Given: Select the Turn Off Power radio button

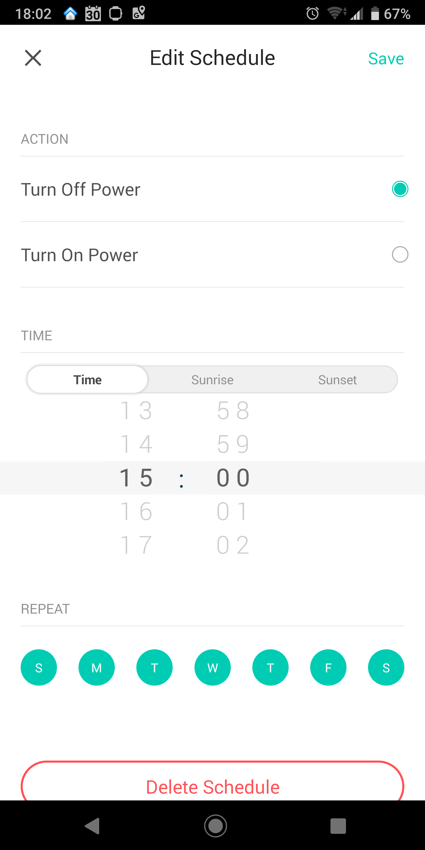Looking at the screenshot, I should (400, 189).
